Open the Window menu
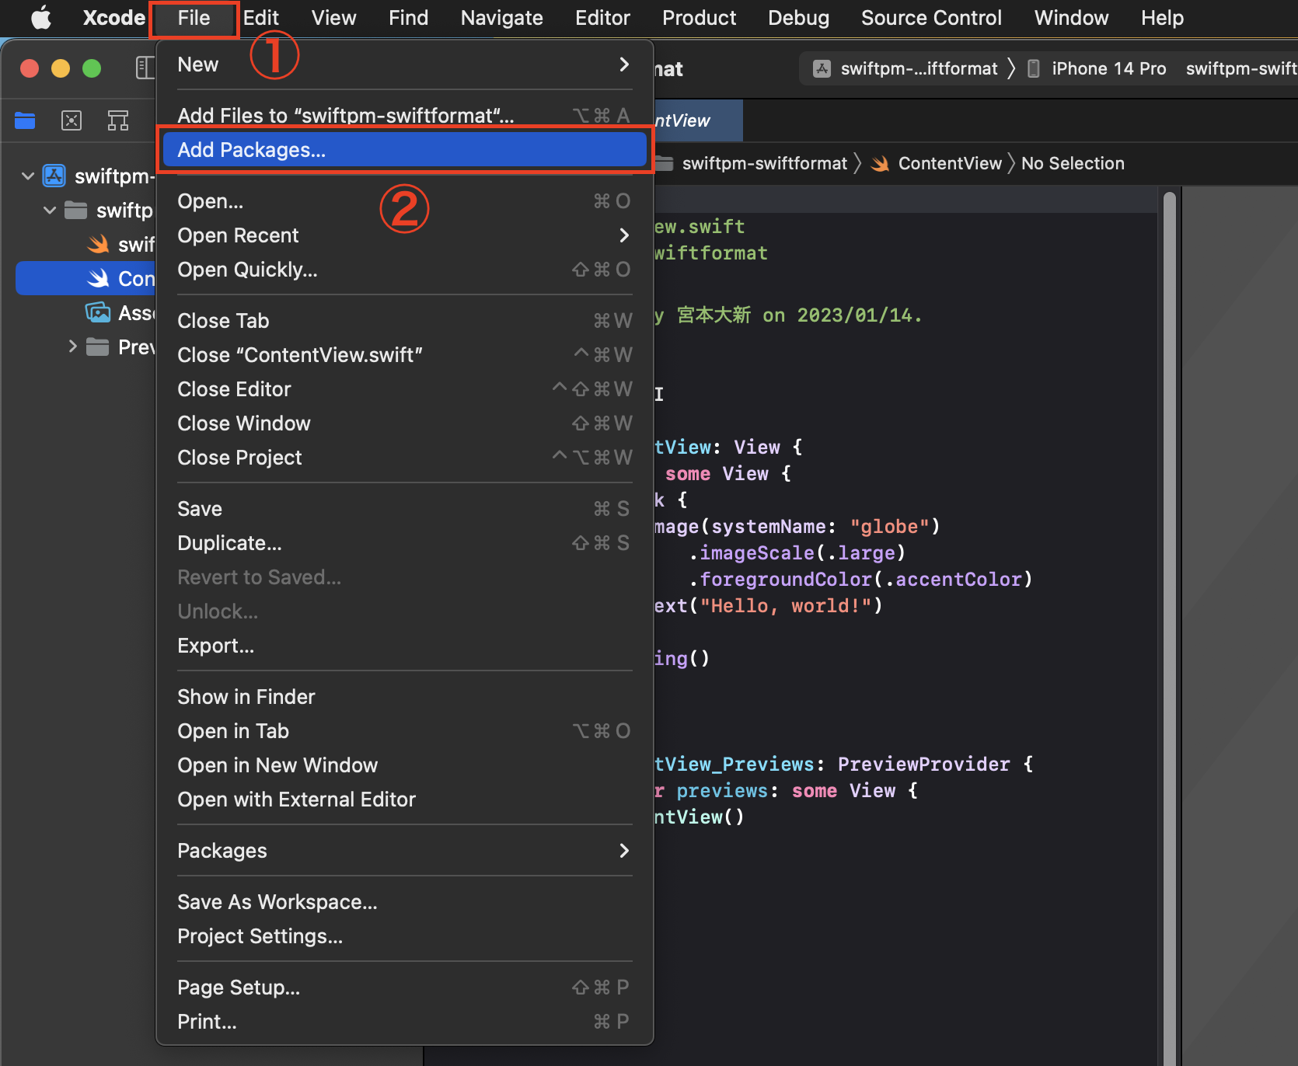This screenshot has width=1298, height=1066. [1072, 17]
